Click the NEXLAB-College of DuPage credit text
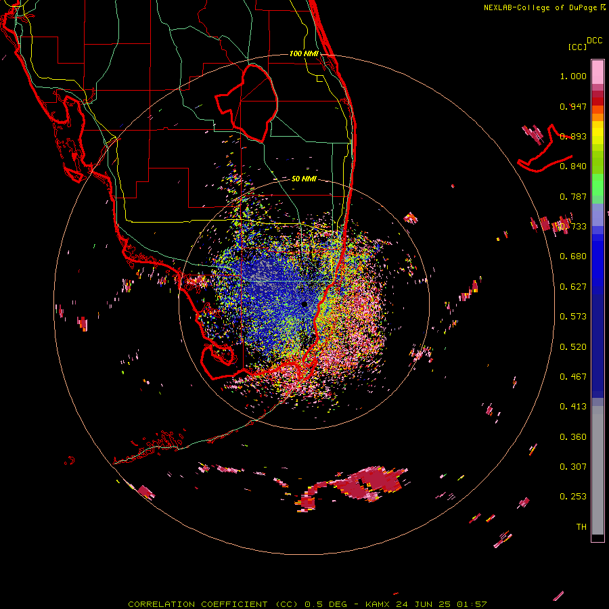This screenshot has height=609, width=609. tap(541, 7)
